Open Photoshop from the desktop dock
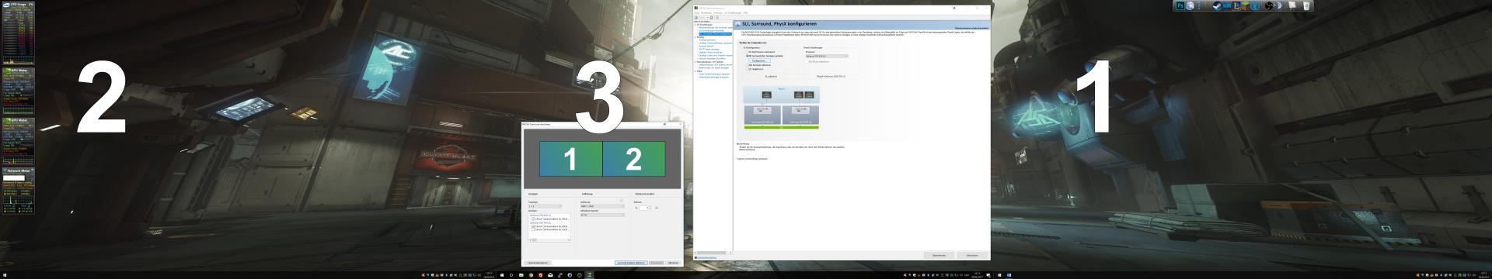This screenshot has width=1492, height=279. pyautogui.click(x=1180, y=5)
